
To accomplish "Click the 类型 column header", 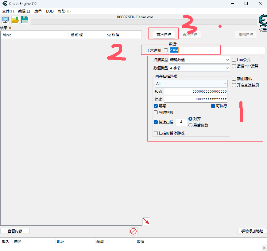I will tap(115, 242).
